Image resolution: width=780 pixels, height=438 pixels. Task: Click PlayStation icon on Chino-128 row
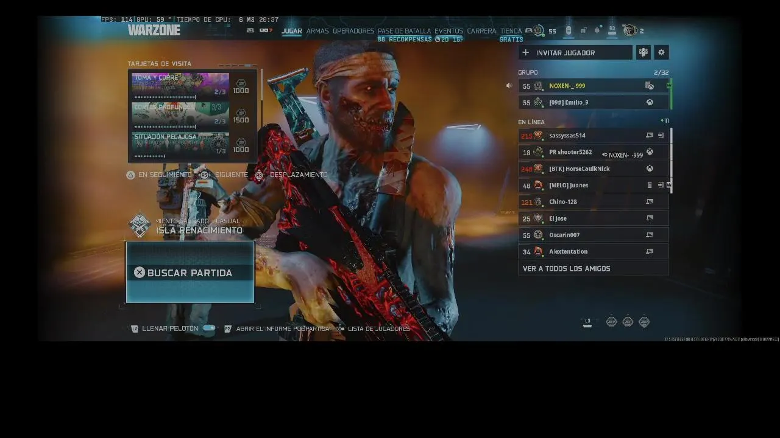[x=650, y=201]
